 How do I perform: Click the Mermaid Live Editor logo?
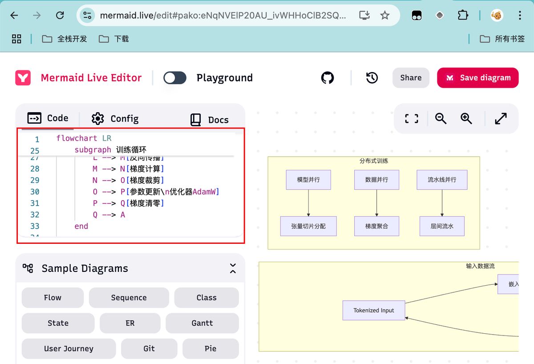[23, 78]
